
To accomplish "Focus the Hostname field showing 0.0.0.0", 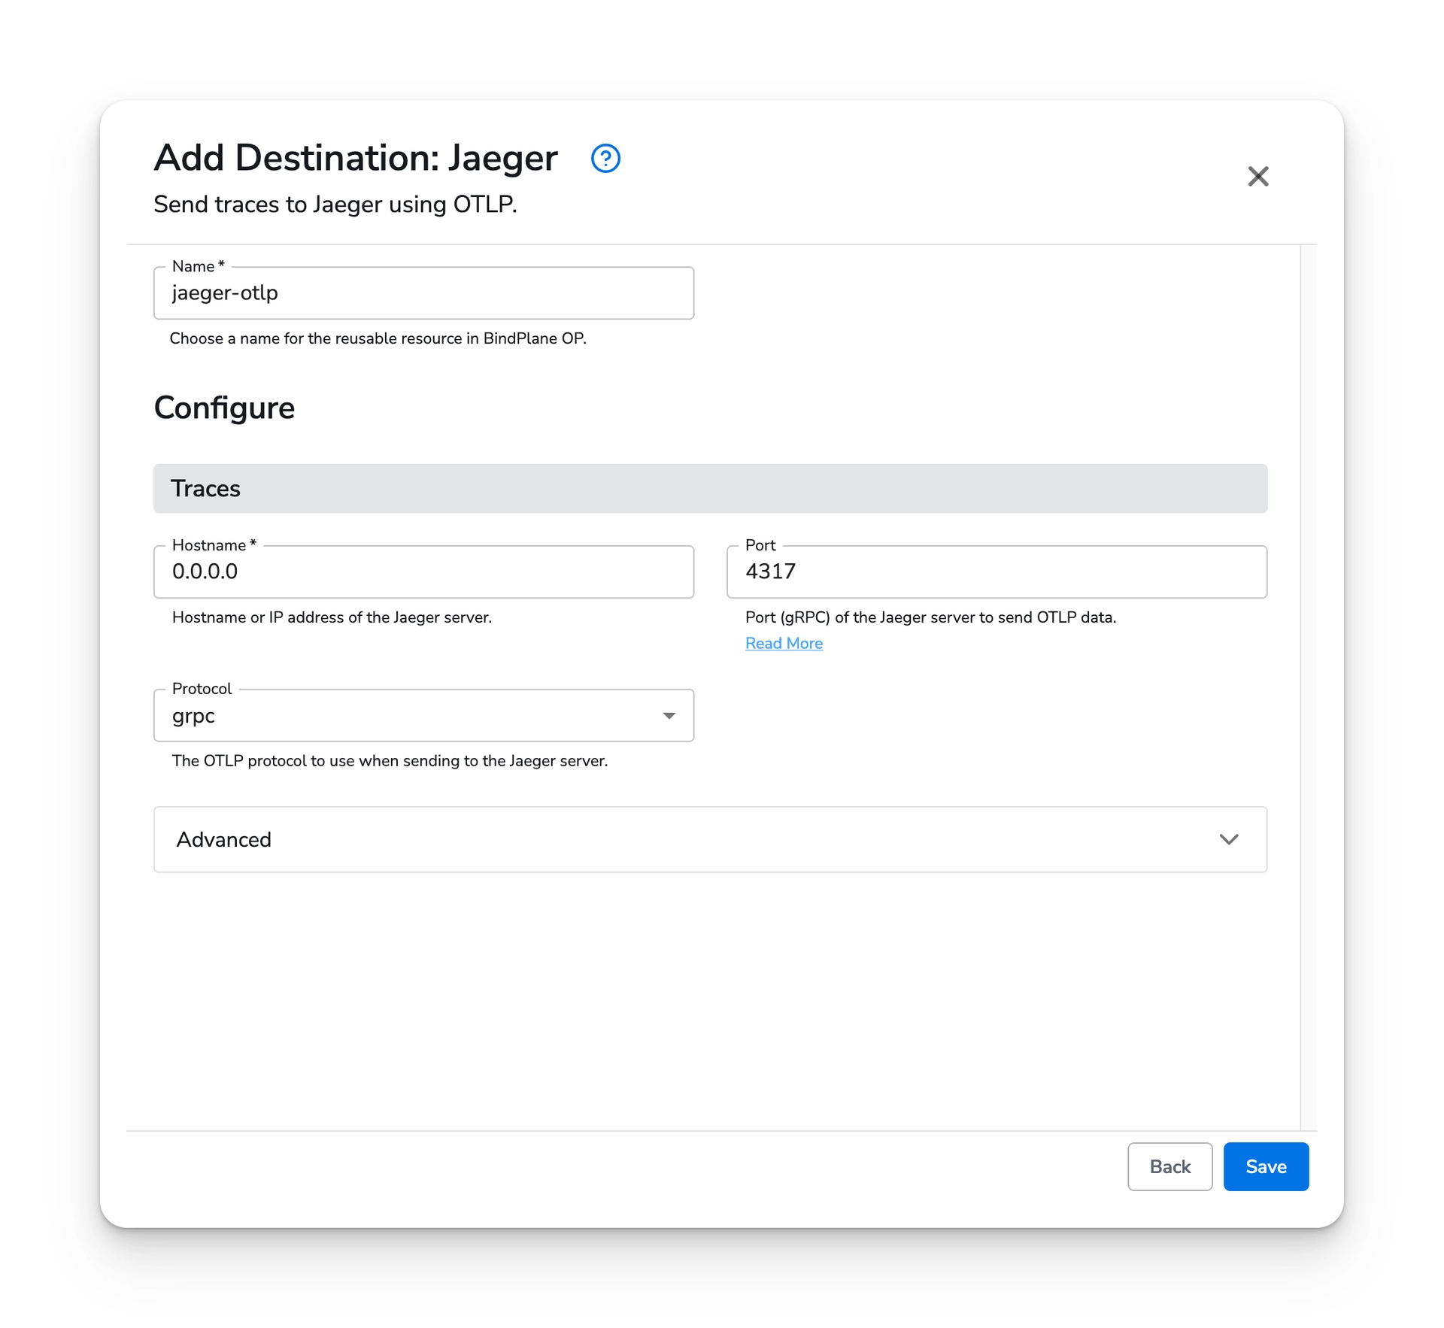I will (423, 572).
